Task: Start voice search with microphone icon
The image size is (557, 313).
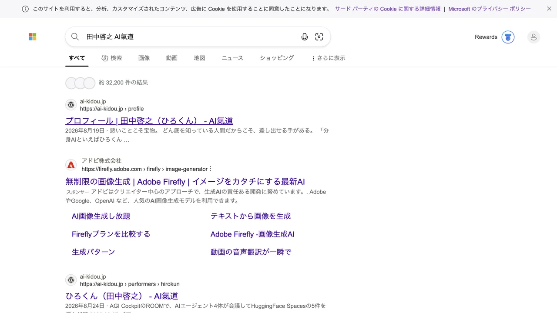Action: tap(305, 37)
